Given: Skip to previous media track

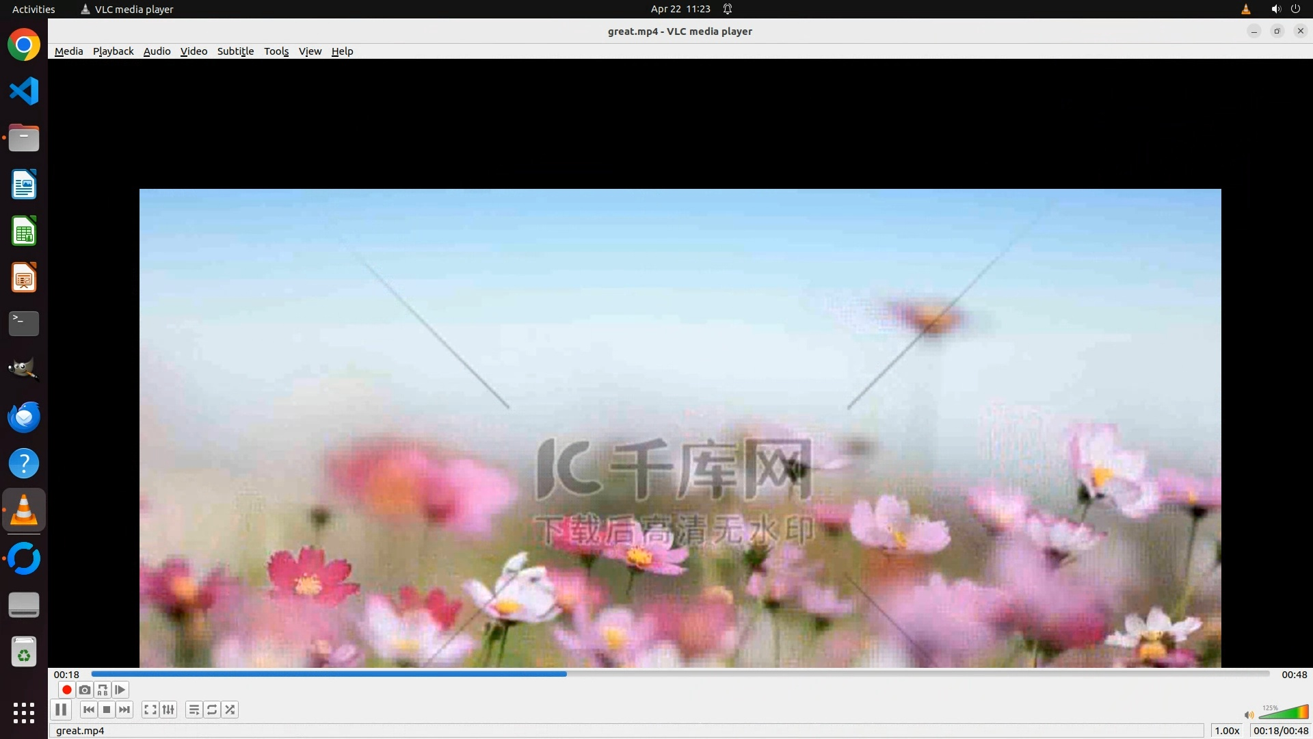Looking at the screenshot, I should coord(88,710).
